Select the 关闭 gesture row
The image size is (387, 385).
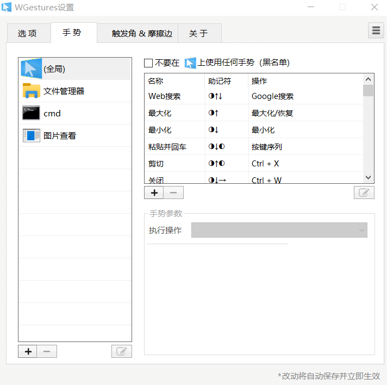point(253,178)
